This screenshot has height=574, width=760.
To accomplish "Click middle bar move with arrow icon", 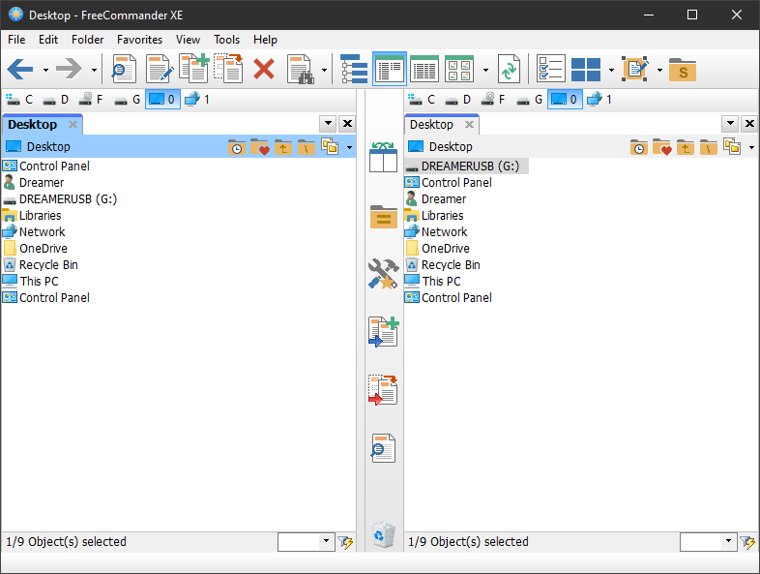I will click(x=384, y=390).
